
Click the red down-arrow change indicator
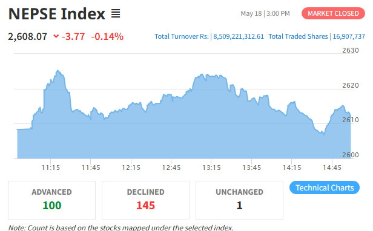[x=56, y=36]
